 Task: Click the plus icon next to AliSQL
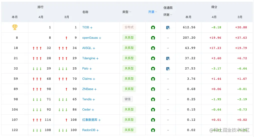[94, 48]
